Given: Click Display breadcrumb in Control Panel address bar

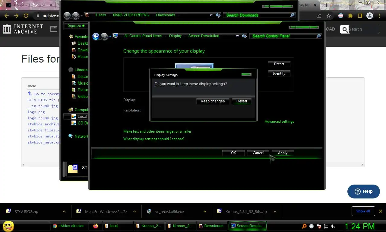Looking at the screenshot, I should tap(175, 36).
